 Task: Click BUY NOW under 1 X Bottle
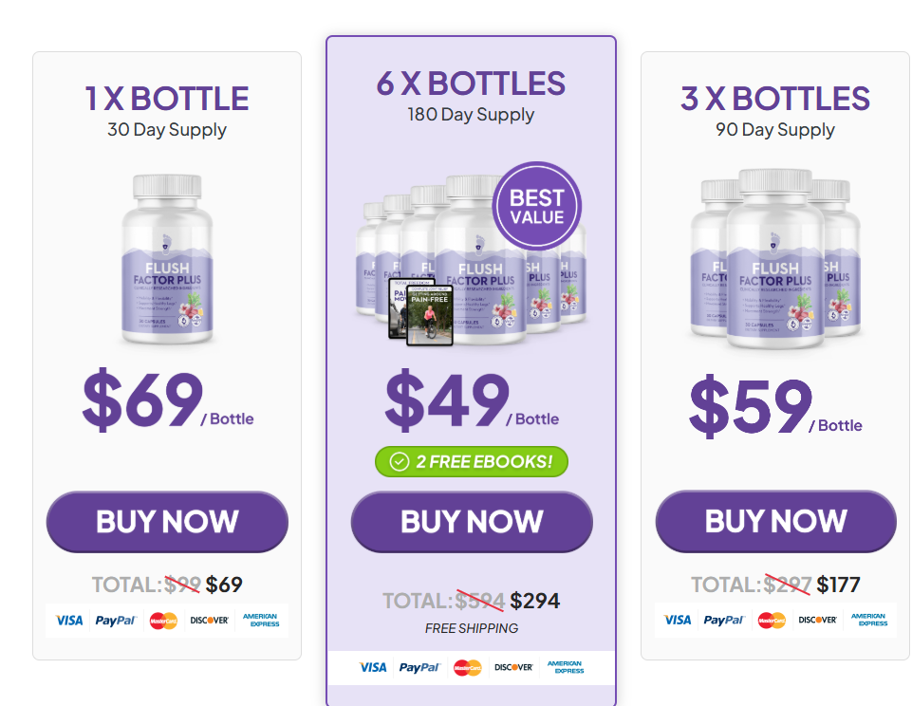coord(167,522)
